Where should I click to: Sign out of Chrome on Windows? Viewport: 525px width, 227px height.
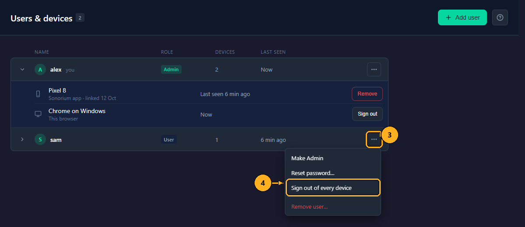tap(367, 114)
